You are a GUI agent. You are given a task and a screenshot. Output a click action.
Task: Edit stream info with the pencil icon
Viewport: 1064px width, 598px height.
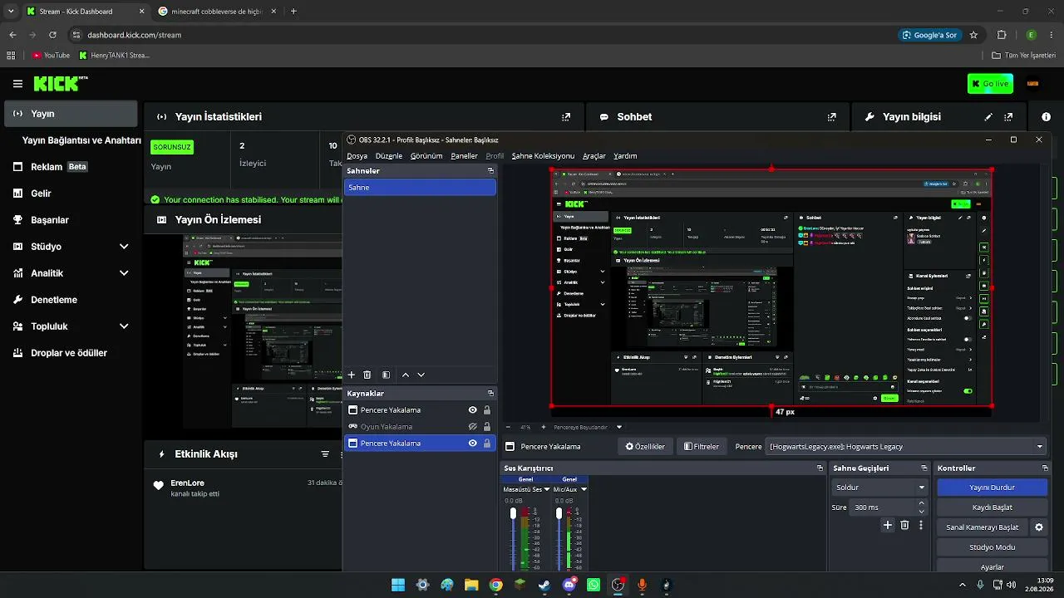pos(988,117)
